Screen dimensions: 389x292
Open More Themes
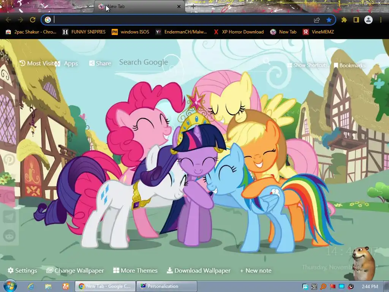[135, 270]
